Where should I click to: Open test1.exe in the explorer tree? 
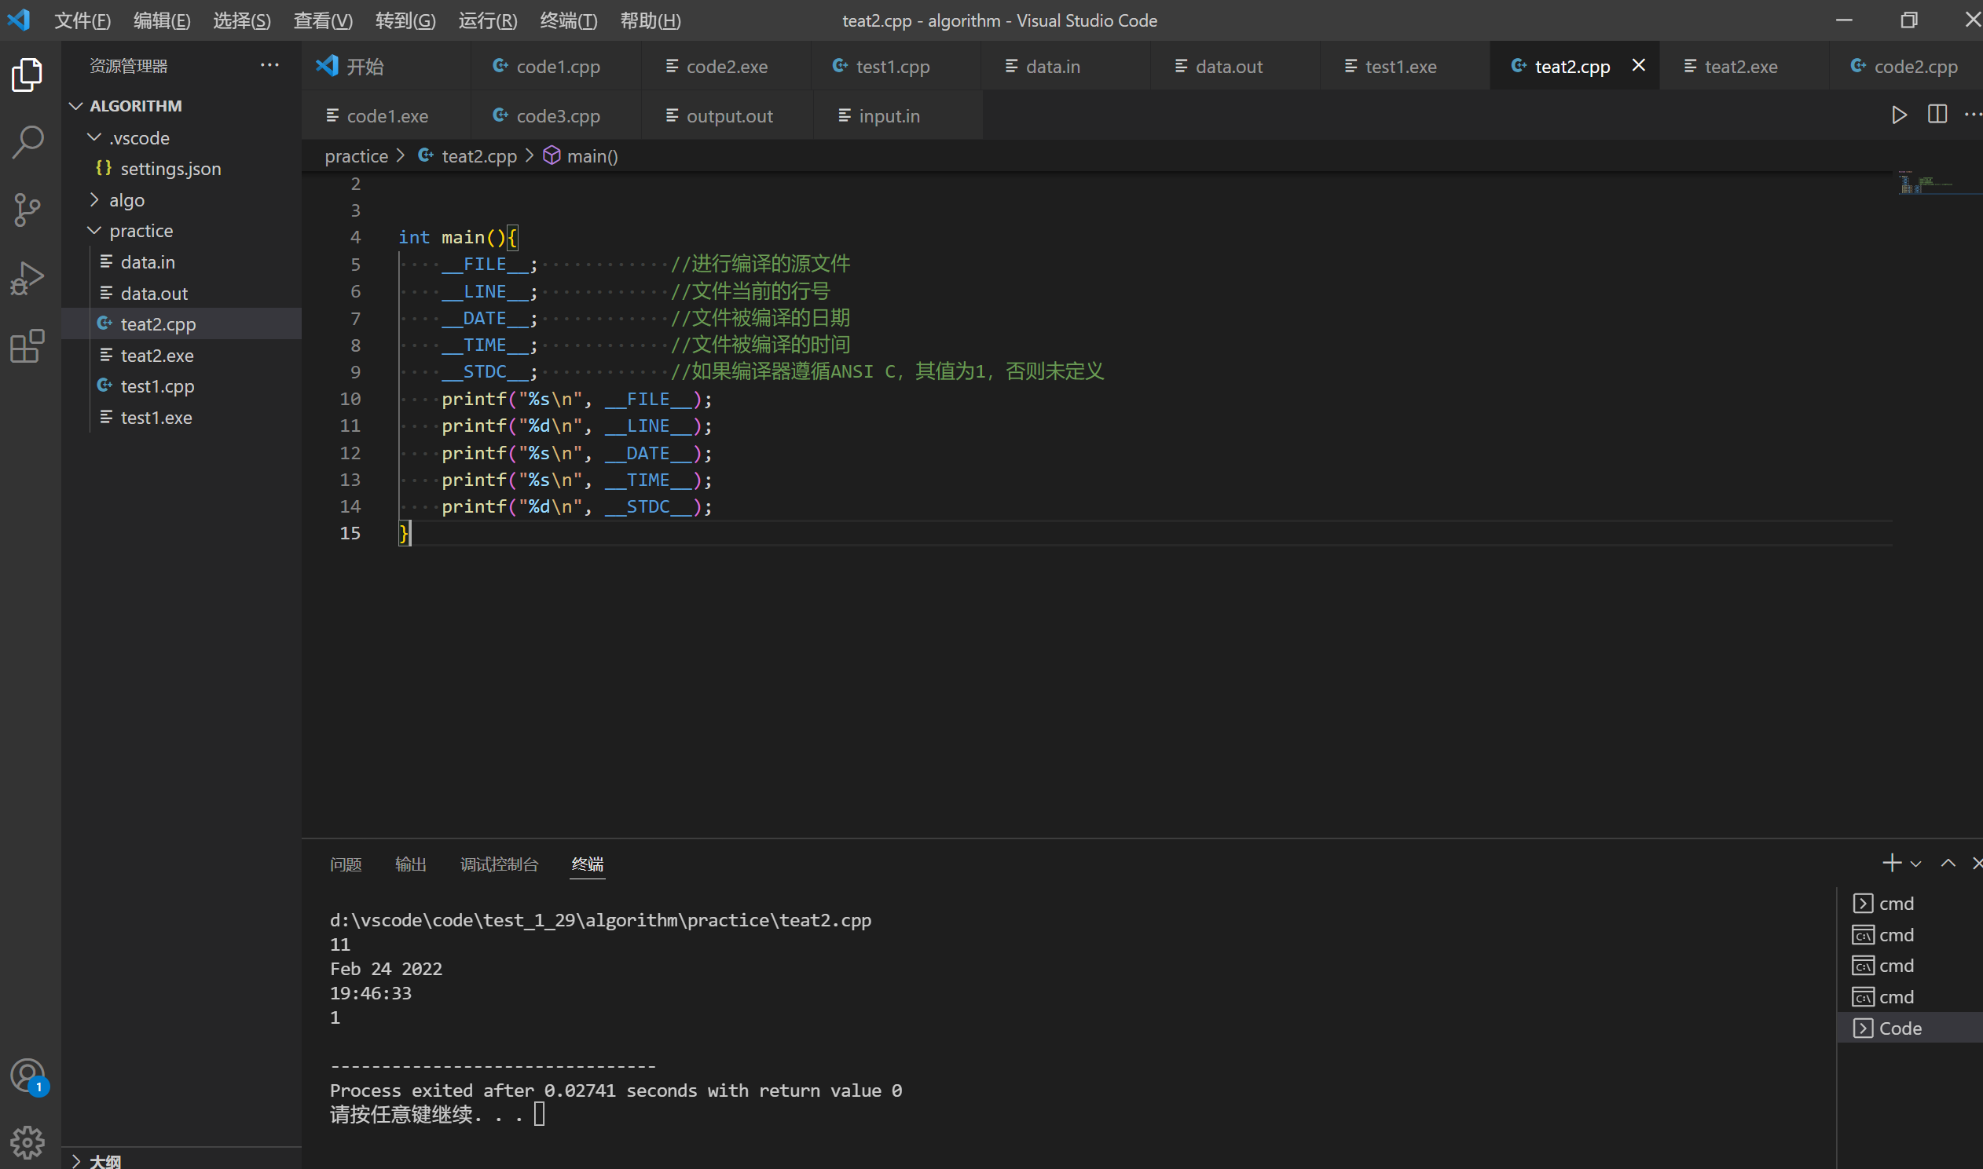(x=181, y=418)
